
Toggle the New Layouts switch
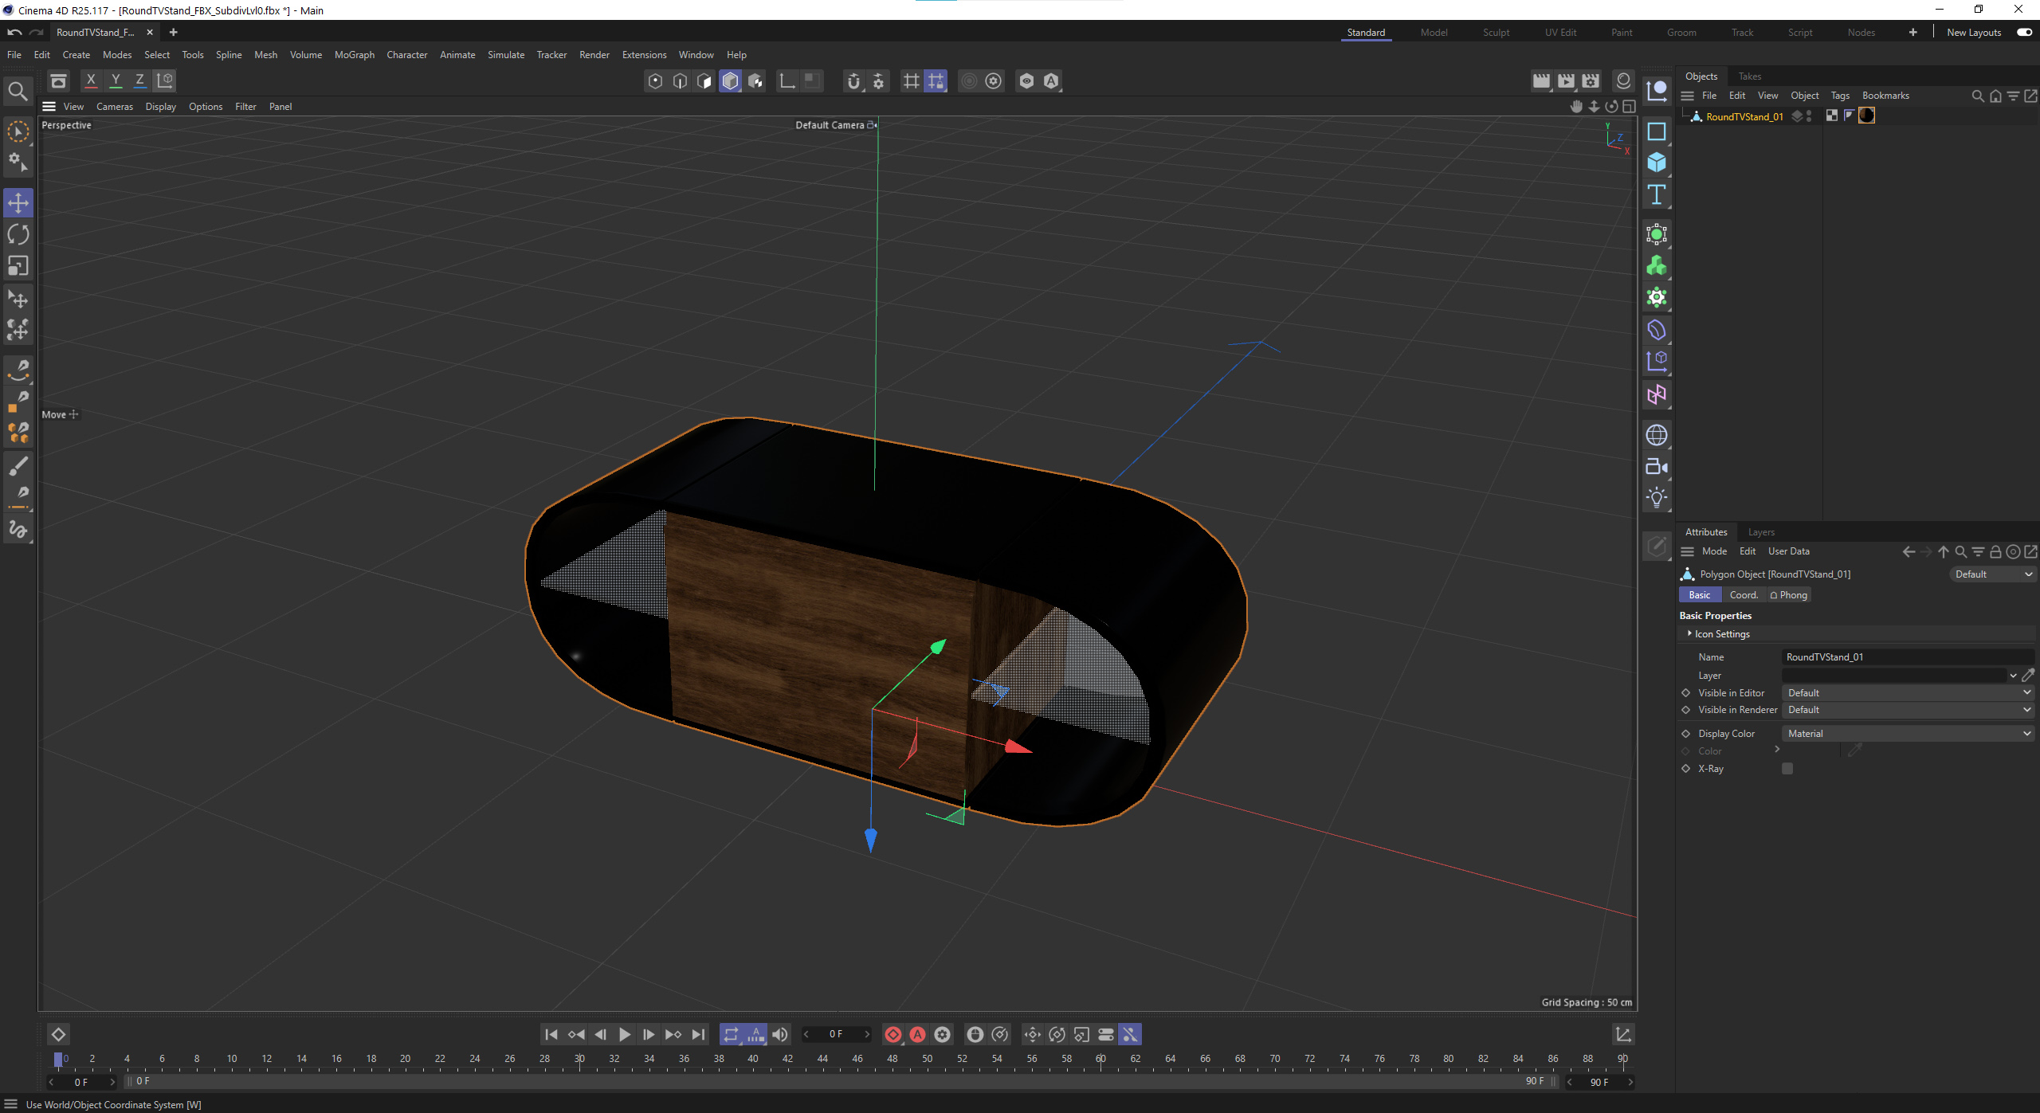(x=2024, y=33)
